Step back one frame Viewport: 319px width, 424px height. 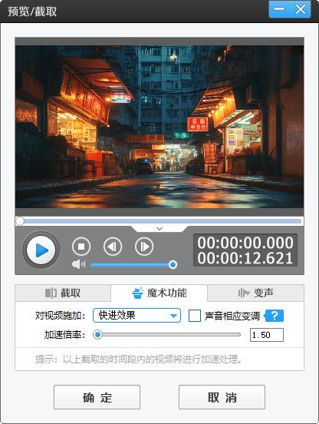pos(113,247)
